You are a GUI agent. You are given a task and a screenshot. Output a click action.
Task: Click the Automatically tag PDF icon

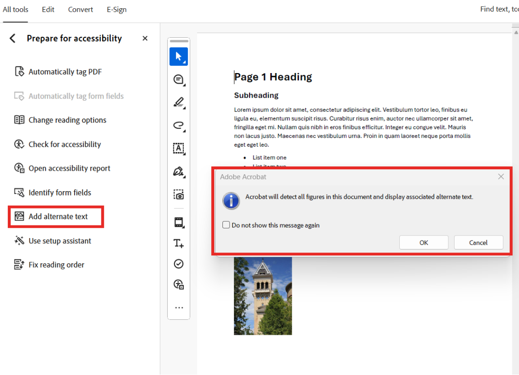(x=19, y=71)
